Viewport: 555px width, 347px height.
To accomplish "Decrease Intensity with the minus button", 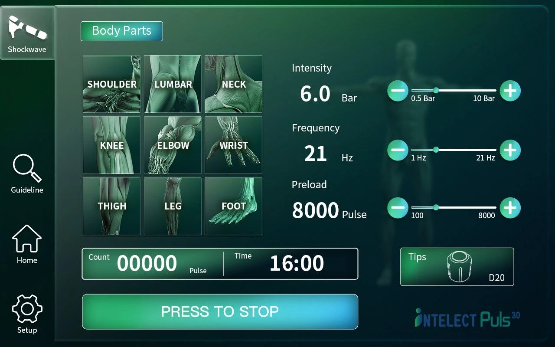I will tap(398, 91).
